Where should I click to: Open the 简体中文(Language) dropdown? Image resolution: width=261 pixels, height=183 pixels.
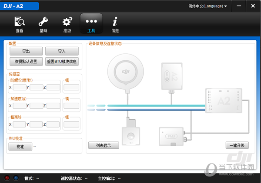click(x=207, y=6)
